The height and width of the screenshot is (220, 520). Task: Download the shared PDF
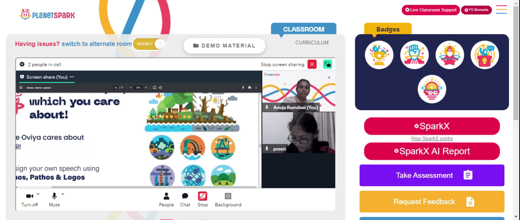tap(243, 87)
